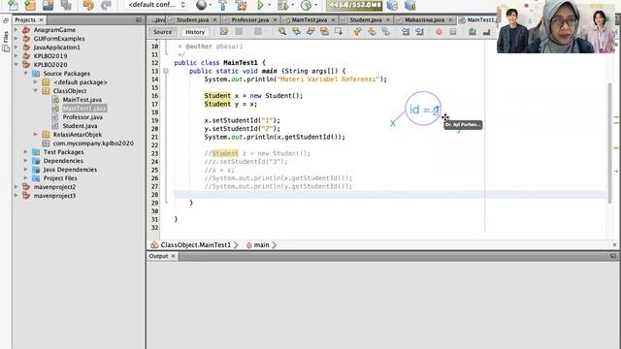Click the Find Selection magnifier icon
The height and width of the screenshot is (349, 621).
[x=282, y=32]
